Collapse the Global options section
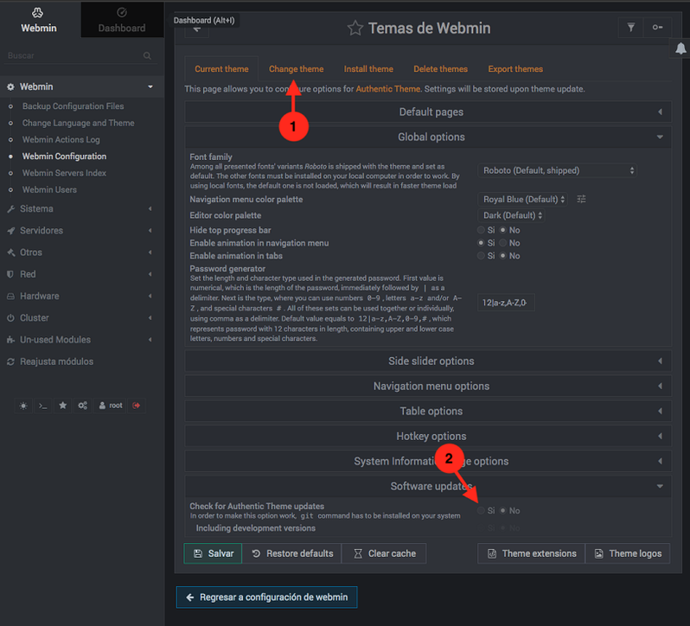The height and width of the screenshot is (626, 690). click(x=428, y=137)
